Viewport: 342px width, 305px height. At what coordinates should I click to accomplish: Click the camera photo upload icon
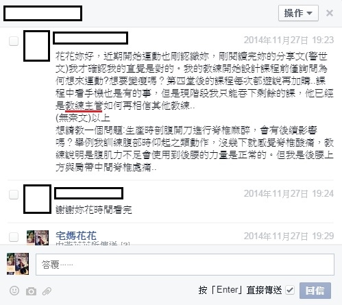tap(31, 291)
